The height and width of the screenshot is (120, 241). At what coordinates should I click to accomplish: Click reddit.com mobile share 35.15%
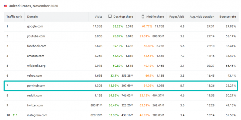click(145, 95)
